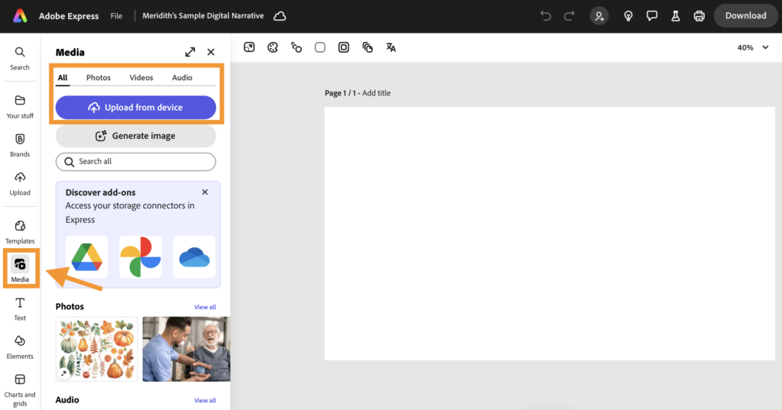Screen dimensions: 782x410
Task: Open the Templates panel in sidebar
Action: click(x=20, y=231)
